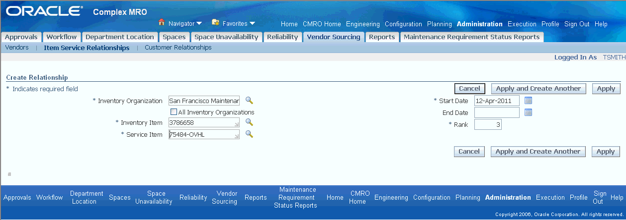Screen dimensions: 626x220
Task: Click Workflow link in footer
Action: tap(50, 197)
